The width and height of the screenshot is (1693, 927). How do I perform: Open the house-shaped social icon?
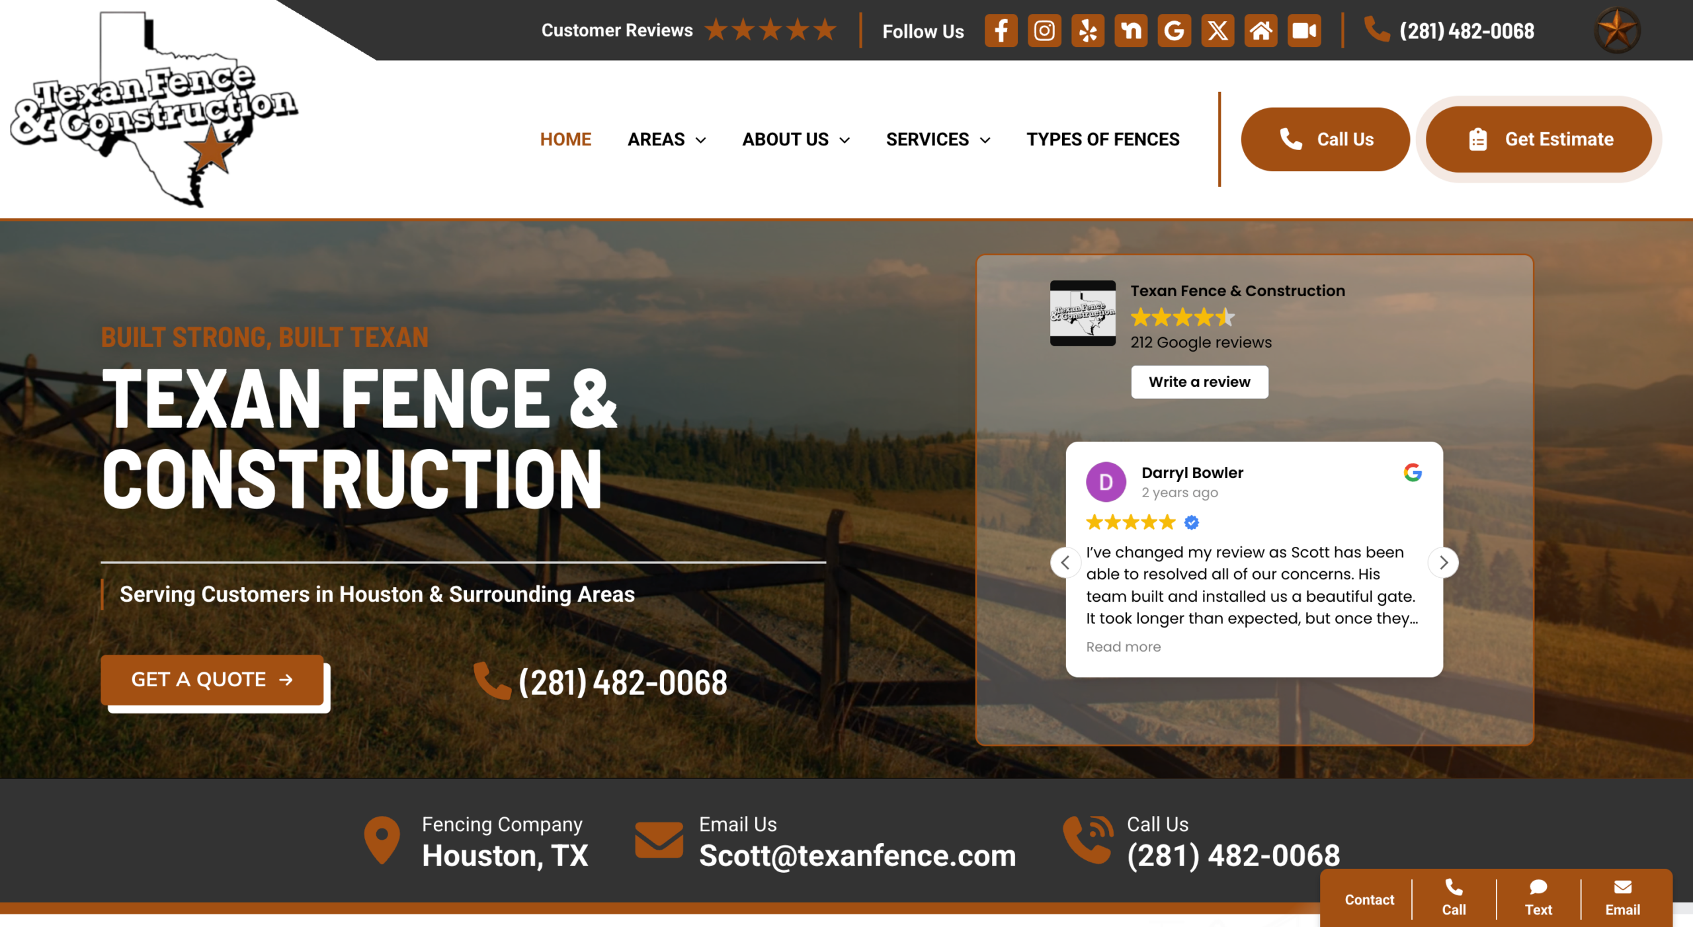(1261, 30)
